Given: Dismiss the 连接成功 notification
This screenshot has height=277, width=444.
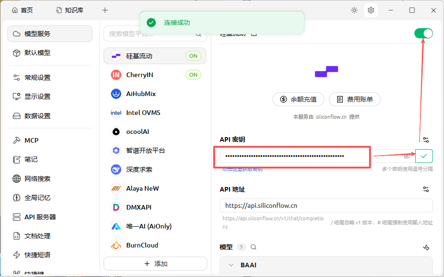Looking at the screenshot, I should (222, 23).
